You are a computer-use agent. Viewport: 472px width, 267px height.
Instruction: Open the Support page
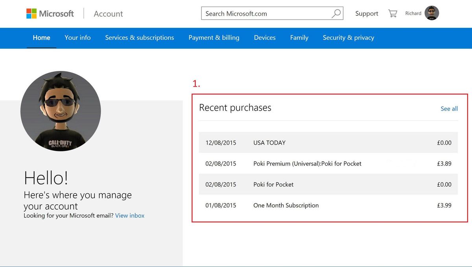tap(366, 13)
